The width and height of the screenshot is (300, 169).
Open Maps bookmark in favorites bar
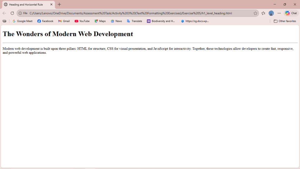click(x=100, y=21)
